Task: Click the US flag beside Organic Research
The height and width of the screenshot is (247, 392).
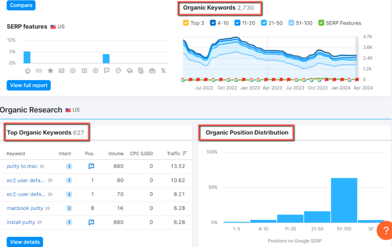Action: pos(68,110)
